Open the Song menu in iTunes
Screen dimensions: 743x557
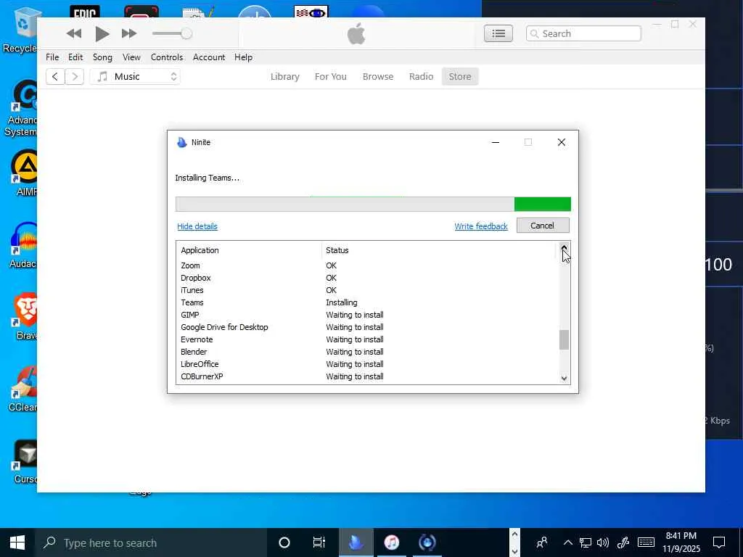[102, 57]
